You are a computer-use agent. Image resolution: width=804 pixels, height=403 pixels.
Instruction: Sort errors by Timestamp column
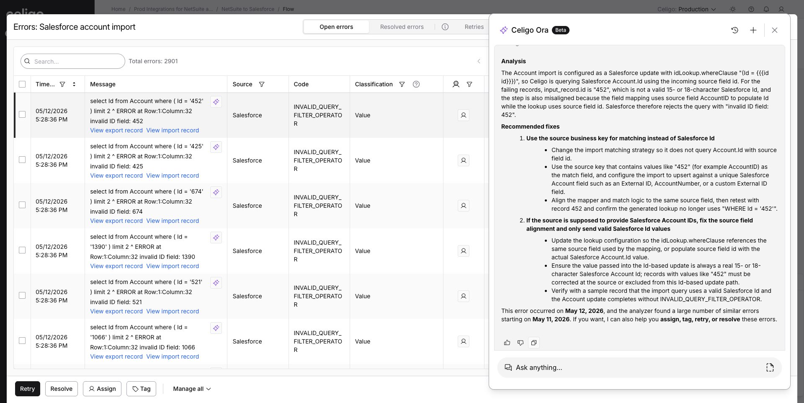pos(74,84)
